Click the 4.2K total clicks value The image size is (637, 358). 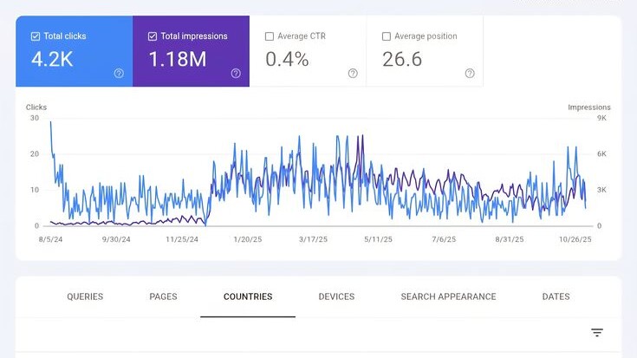[x=52, y=59]
